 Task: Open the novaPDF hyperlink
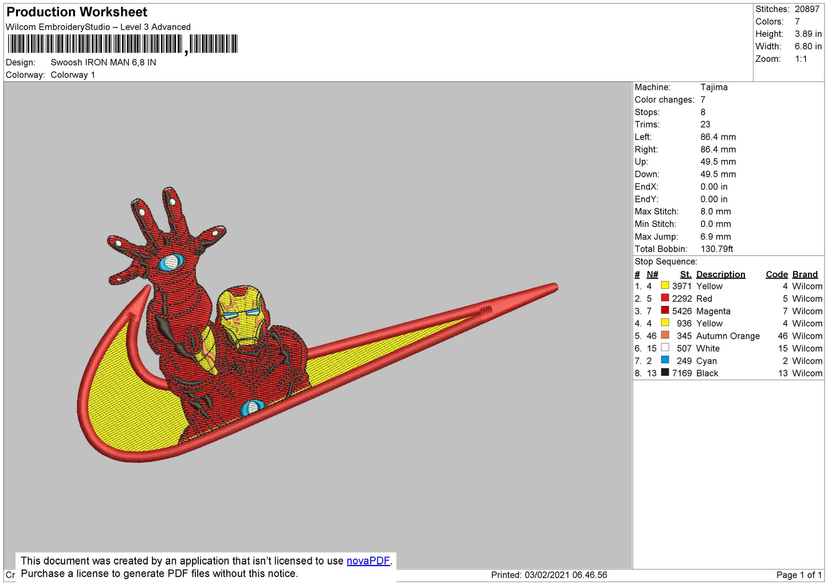click(368, 561)
